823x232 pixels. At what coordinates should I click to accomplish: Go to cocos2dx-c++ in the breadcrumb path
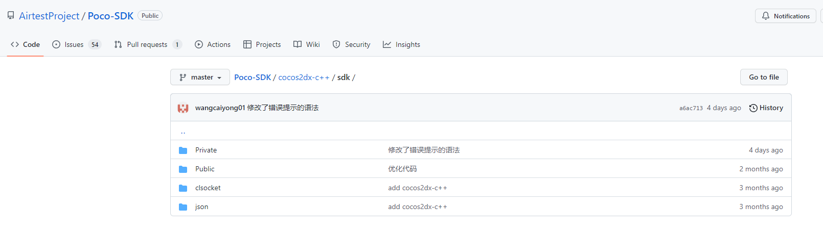(x=304, y=78)
